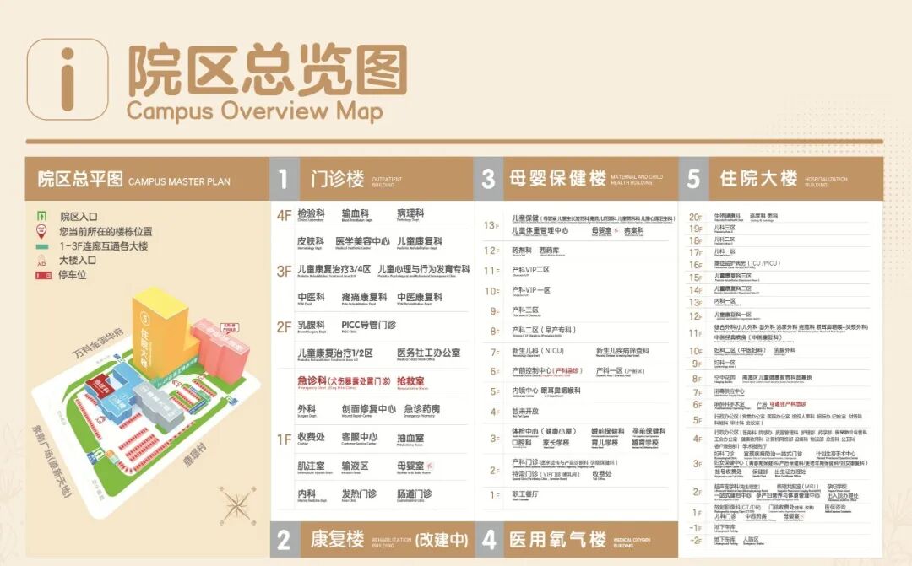The image size is (912, 566).
Task: Click the information 'i' icon beside the title
Action: (68, 79)
